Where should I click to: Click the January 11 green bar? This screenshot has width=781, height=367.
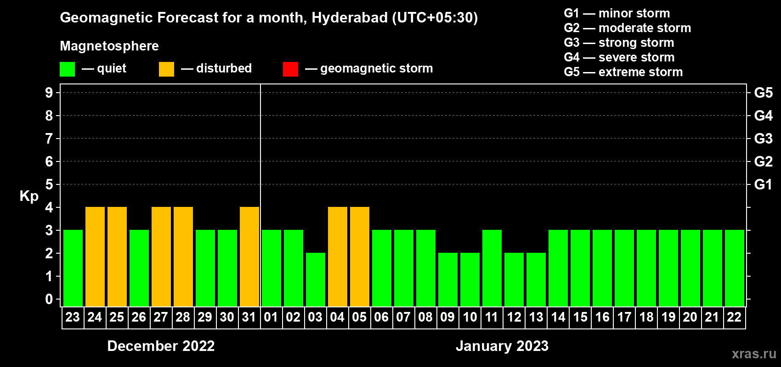pos(492,268)
